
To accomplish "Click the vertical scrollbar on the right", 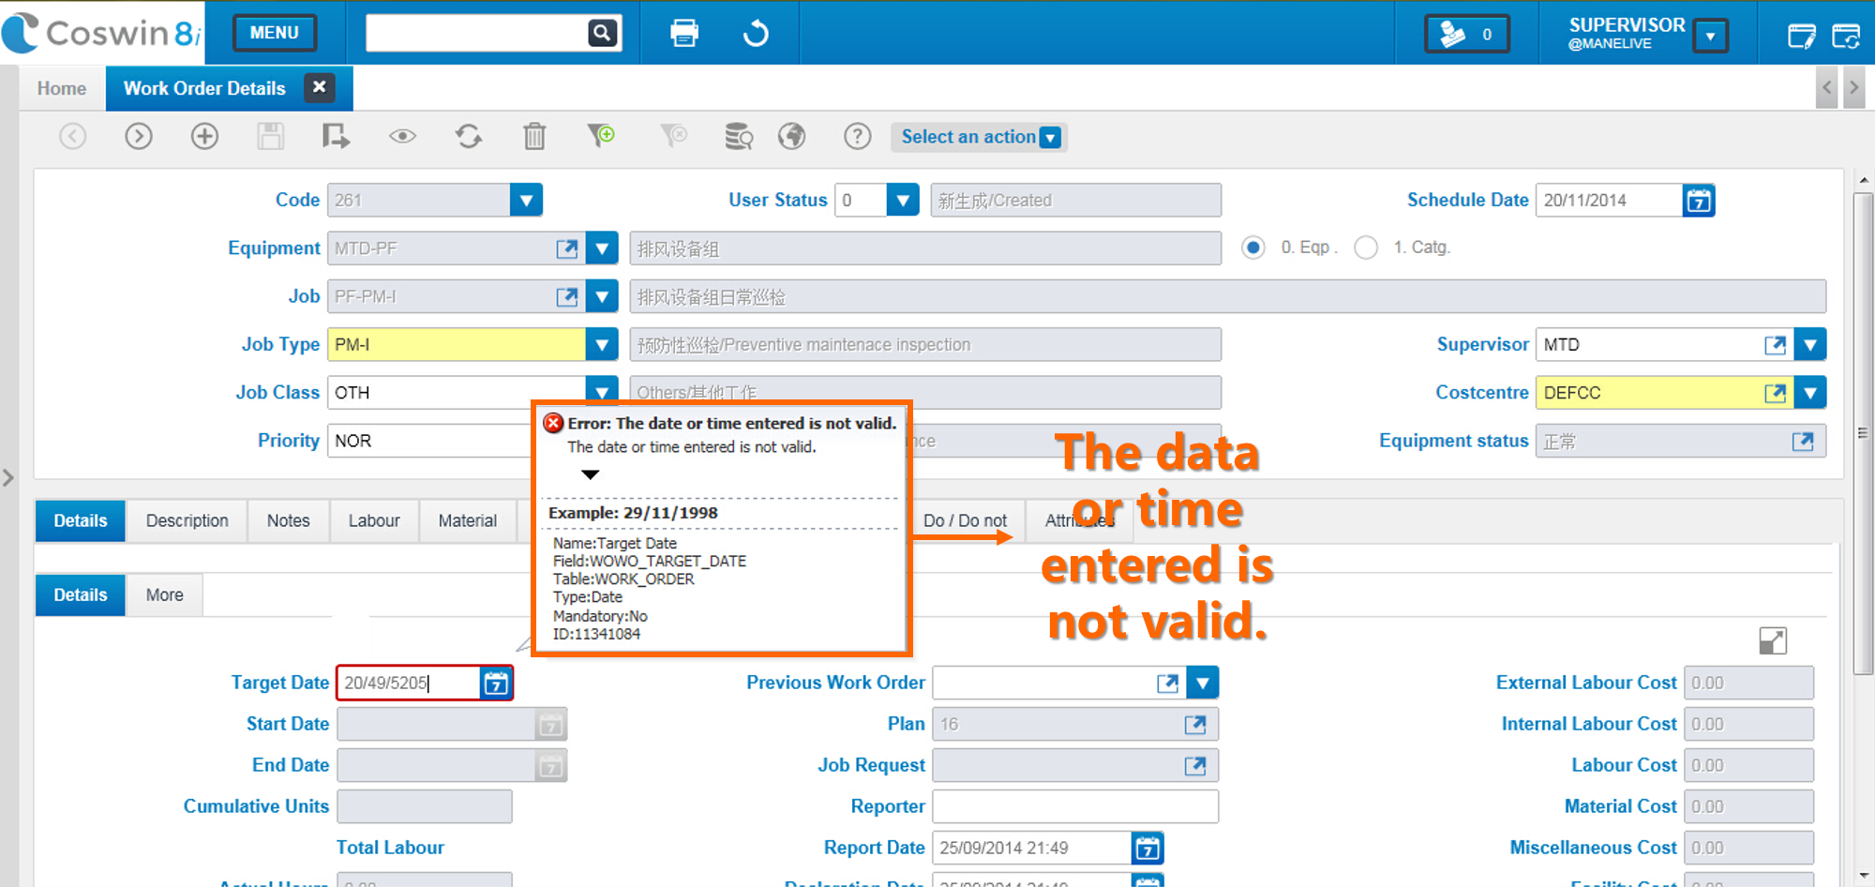I will point(1863,431).
